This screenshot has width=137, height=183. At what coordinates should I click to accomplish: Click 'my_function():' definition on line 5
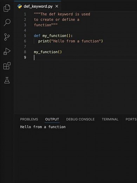coord(58,36)
